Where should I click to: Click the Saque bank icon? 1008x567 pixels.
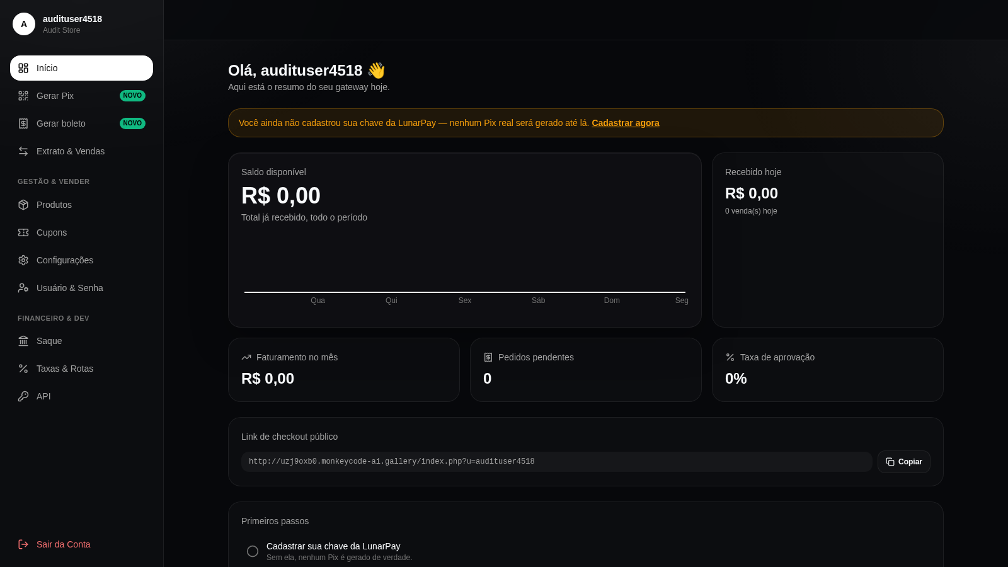click(23, 341)
